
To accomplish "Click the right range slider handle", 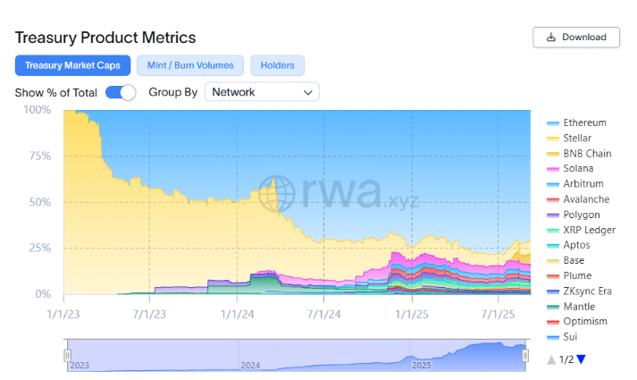I will (526, 356).
